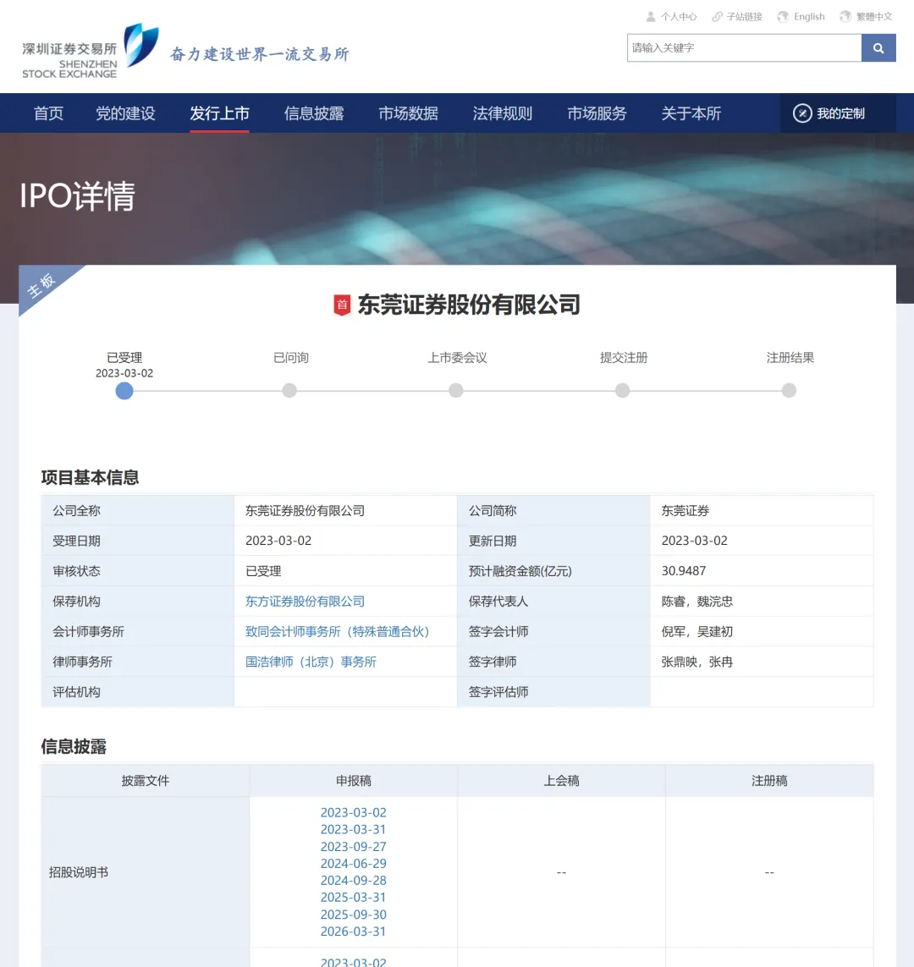Click the globe icon beside 繁體中文
This screenshot has width=914, height=967.
[845, 17]
